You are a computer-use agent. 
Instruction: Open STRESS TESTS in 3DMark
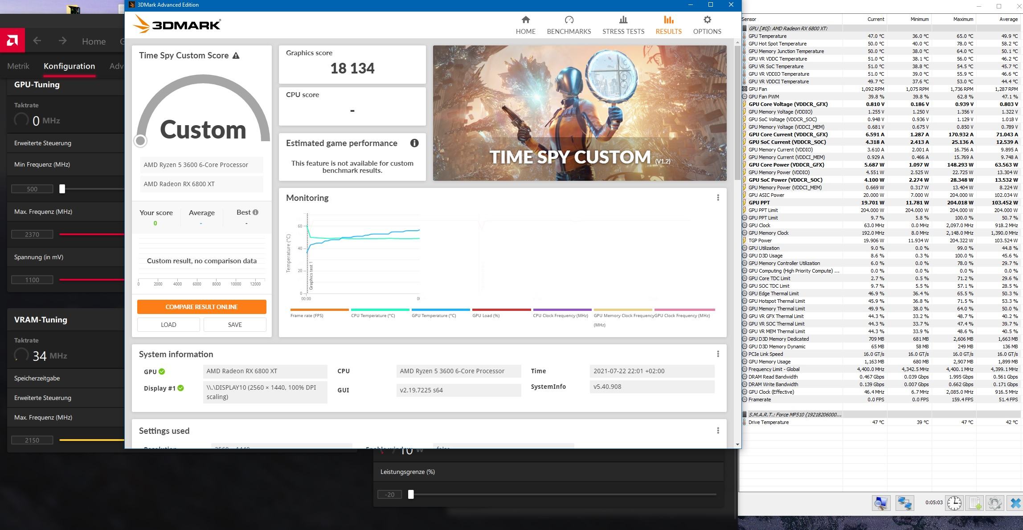623,25
